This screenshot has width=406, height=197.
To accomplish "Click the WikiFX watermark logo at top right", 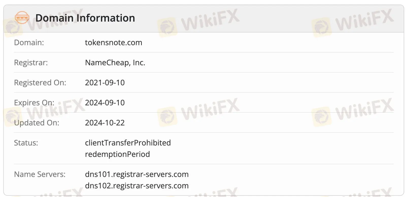I will click(x=353, y=22).
